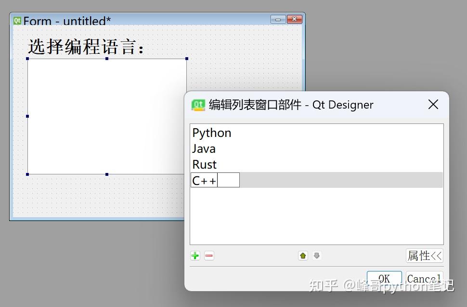This screenshot has height=307, width=467.
Task: Collapse properties with the 属性<< button
Action: click(424, 256)
